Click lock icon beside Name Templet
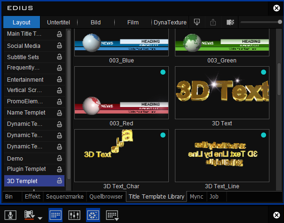The width and height of the screenshot is (284, 223). pos(59,113)
